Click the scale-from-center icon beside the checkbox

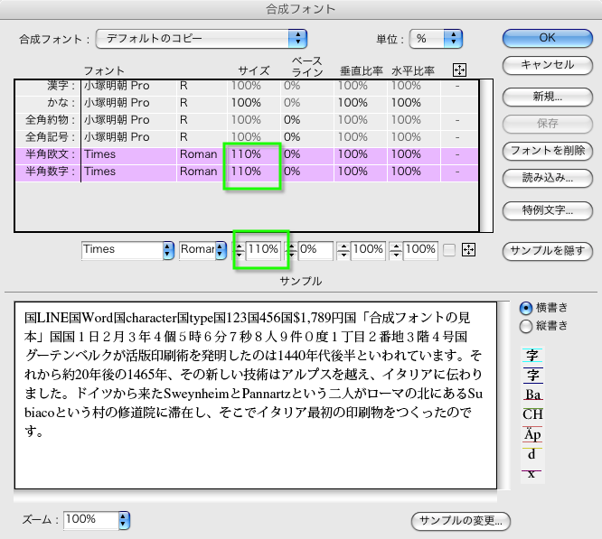click(468, 250)
